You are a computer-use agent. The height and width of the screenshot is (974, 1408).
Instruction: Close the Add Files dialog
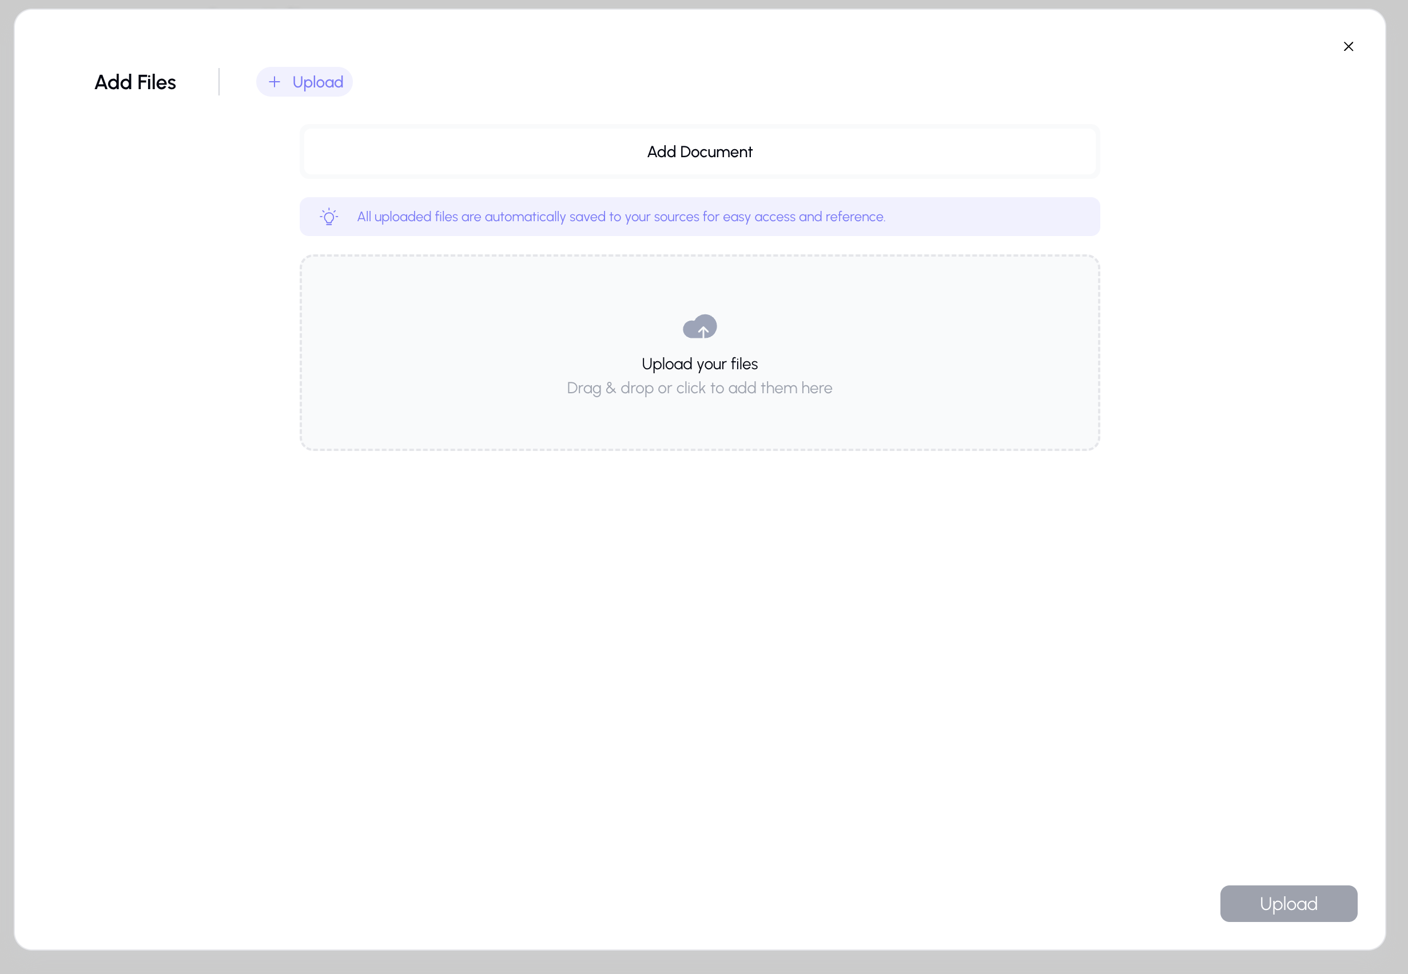1348,46
